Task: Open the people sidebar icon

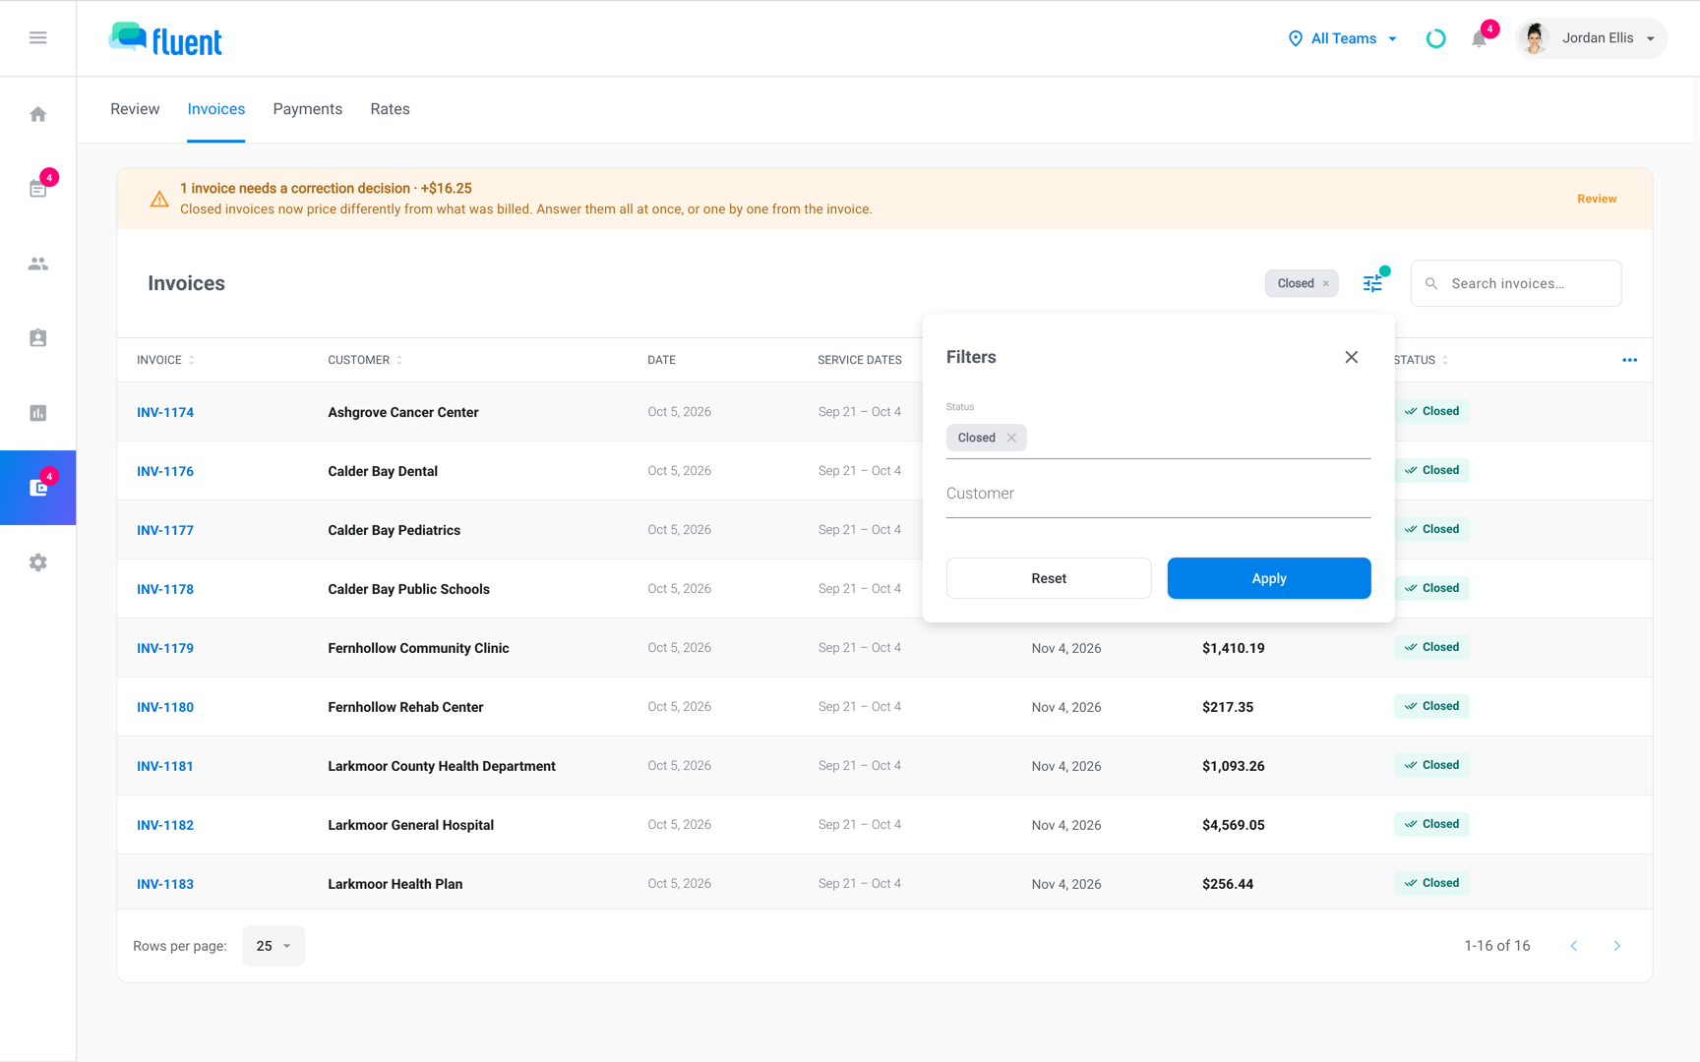Action: pyautogui.click(x=37, y=264)
